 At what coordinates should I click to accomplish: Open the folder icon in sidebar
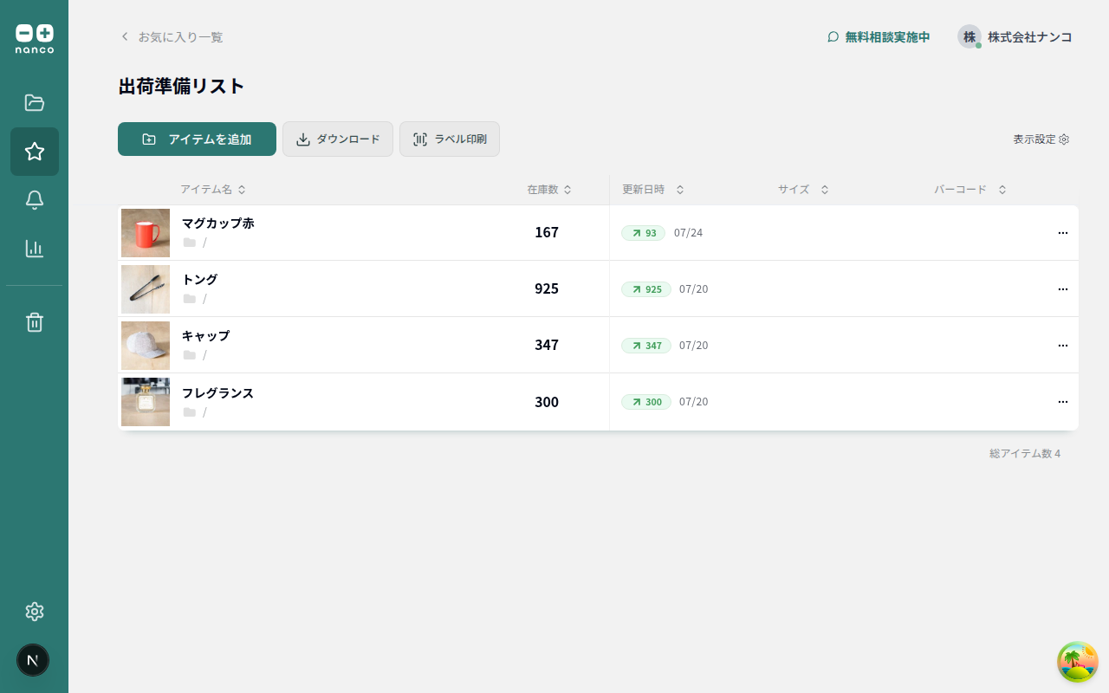coord(35,103)
